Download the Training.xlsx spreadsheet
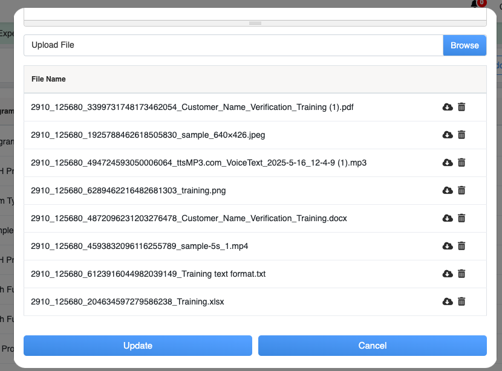Viewport: 502px width, 371px height. coord(448,302)
